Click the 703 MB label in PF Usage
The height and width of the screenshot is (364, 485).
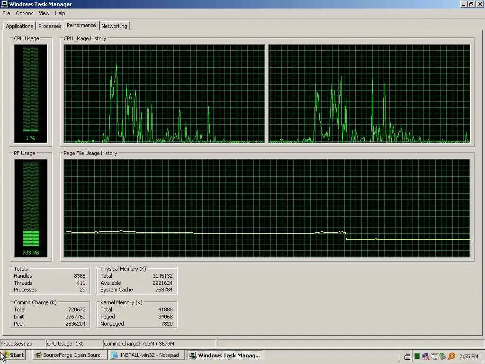pos(31,253)
